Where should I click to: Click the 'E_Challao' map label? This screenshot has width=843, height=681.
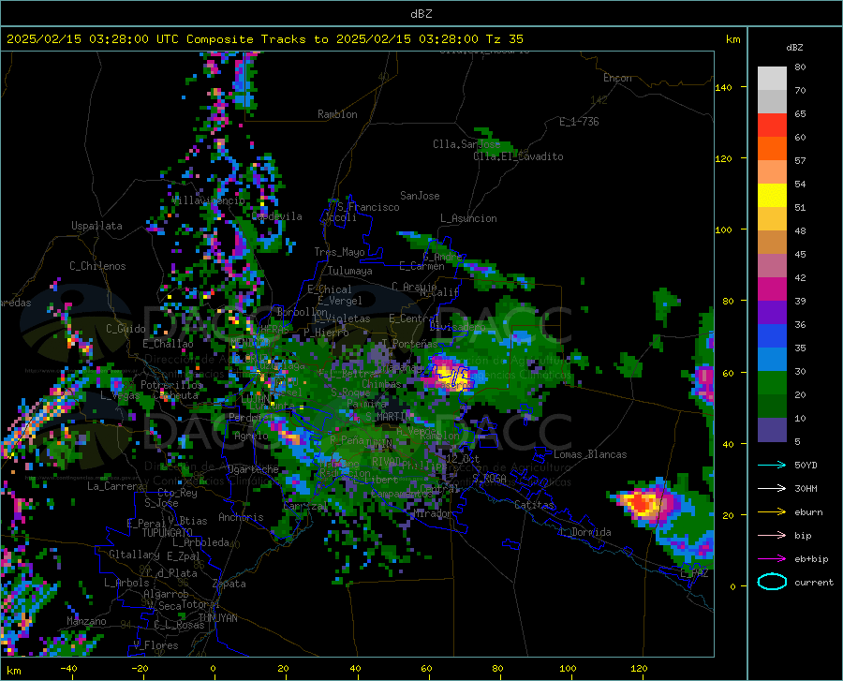[x=168, y=344]
